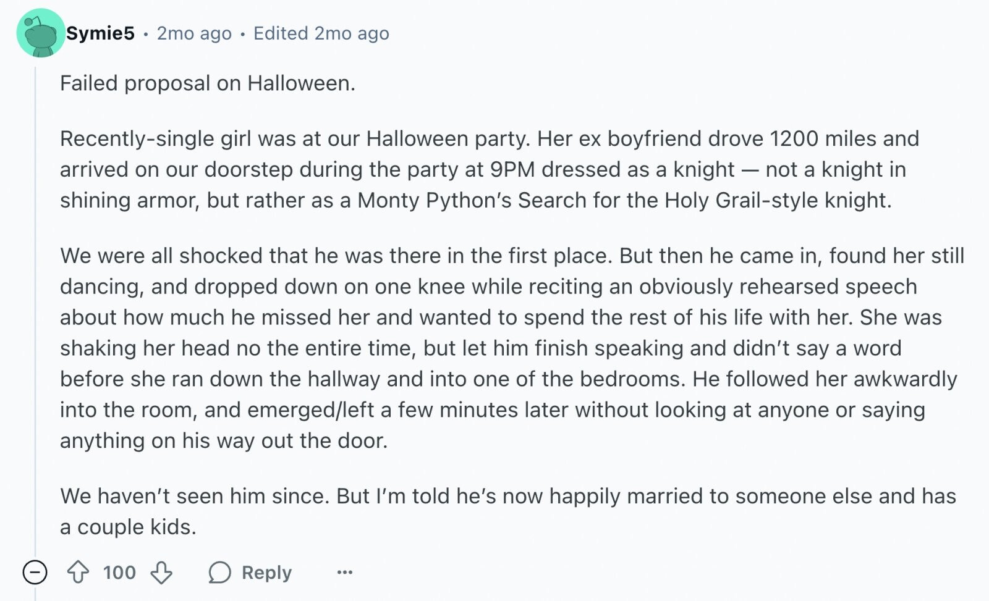Click the speech bubble reply icon
Screen dimensions: 989x601
tap(219, 573)
